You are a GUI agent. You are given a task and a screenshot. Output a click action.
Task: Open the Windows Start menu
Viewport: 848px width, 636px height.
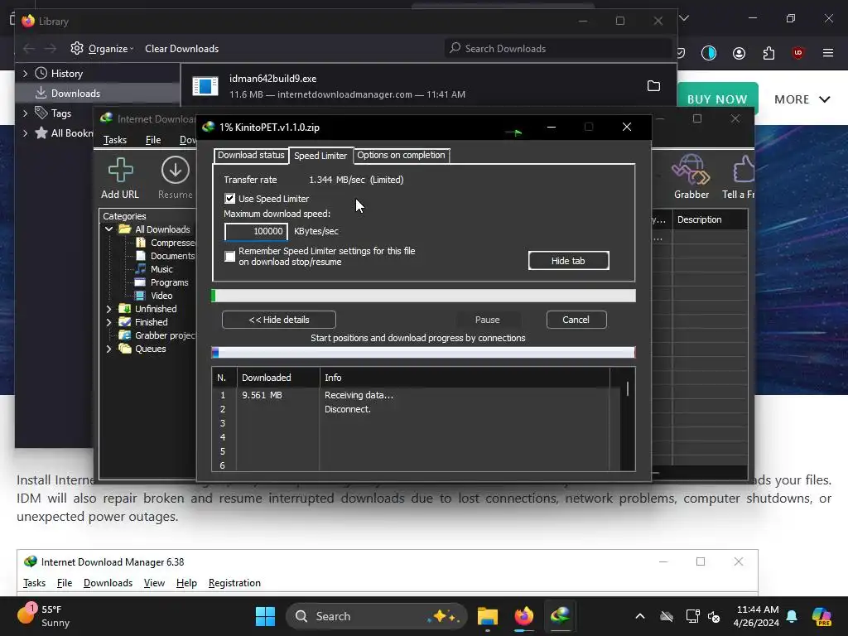click(x=265, y=616)
